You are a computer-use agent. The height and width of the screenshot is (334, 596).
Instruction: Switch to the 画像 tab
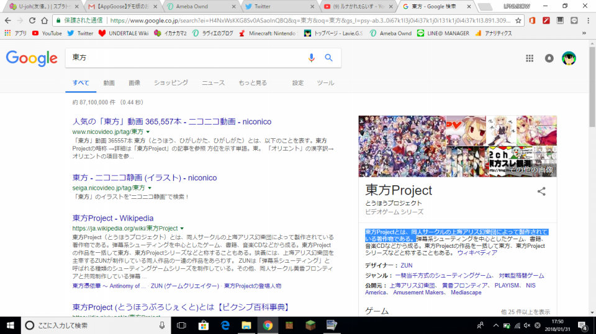click(x=134, y=83)
